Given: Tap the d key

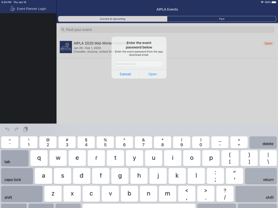Looking at the screenshot, I should pyautogui.click(x=82, y=176).
